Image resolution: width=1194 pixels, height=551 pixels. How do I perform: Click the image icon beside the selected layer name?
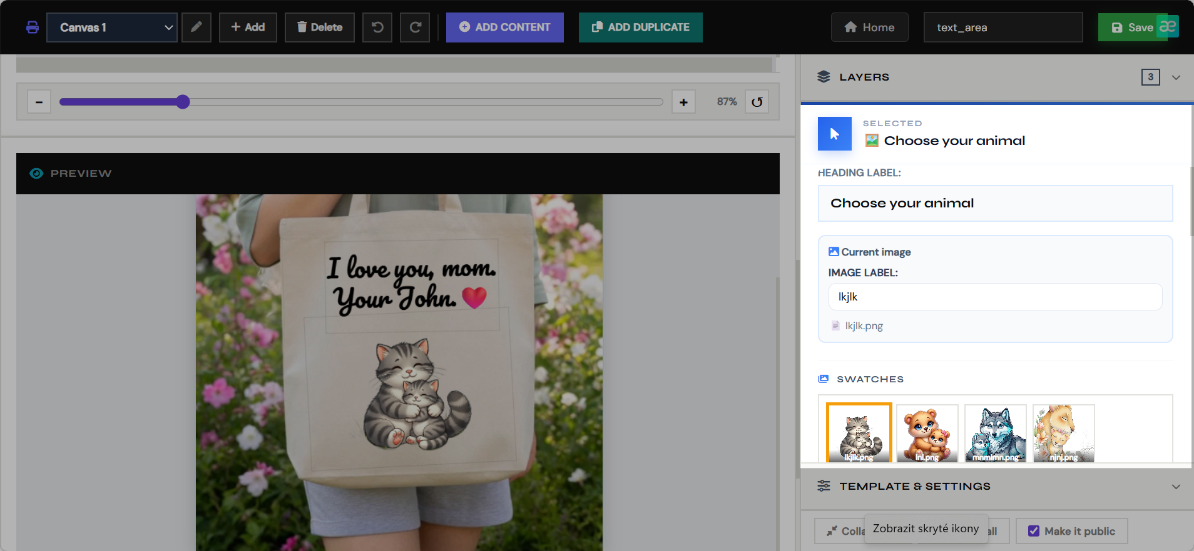872,141
